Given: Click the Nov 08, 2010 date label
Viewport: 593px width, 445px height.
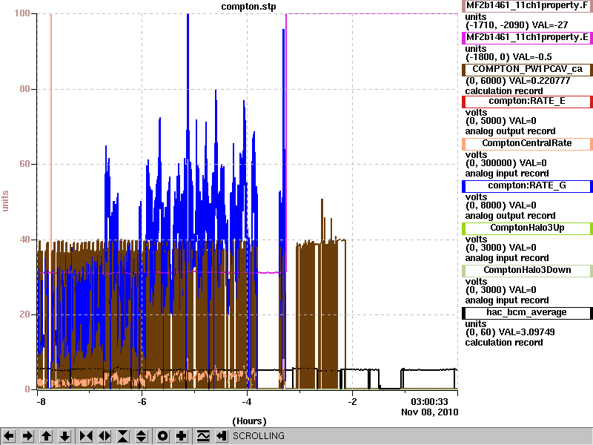Looking at the screenshot, I should tap(430, 412).
